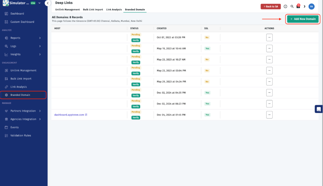Select Branded Domain in the sidebar
Viewport: 323px width, 186px height.
[x=23, y=95]
